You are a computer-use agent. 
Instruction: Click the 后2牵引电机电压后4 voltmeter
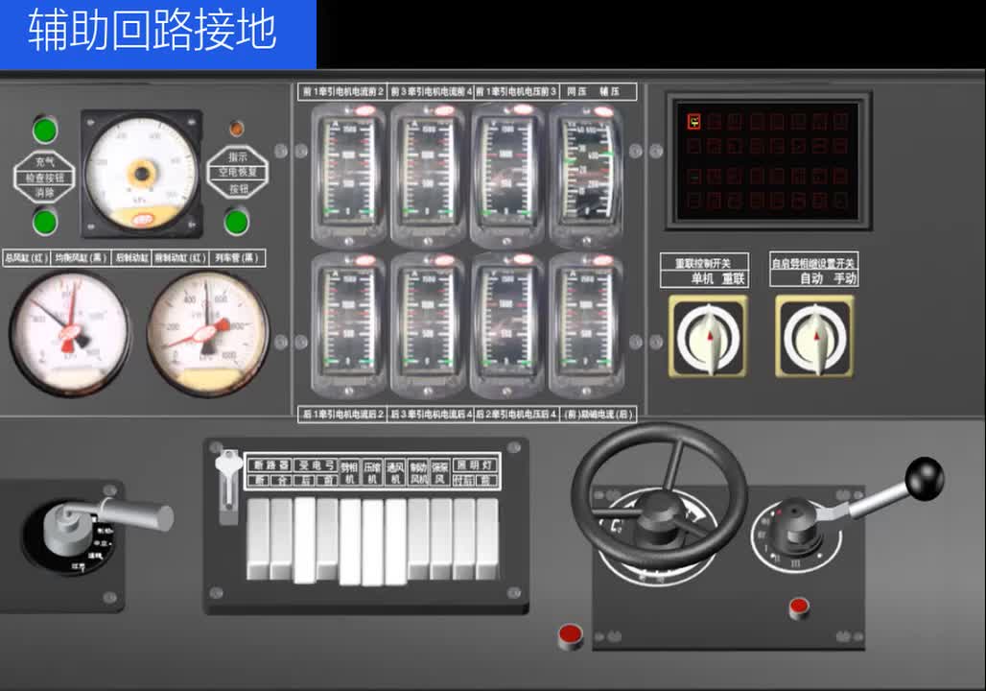tap(506, 324)
